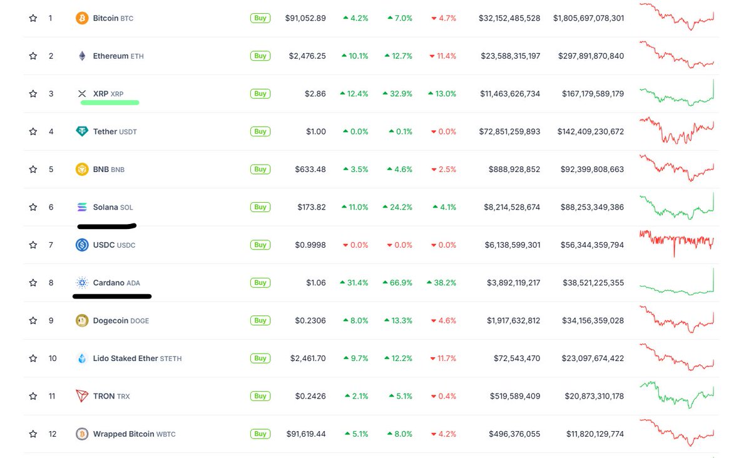751x458 pixels.
Task: Open XRP's 7-day sparkline chart
Action: point(677,93)
